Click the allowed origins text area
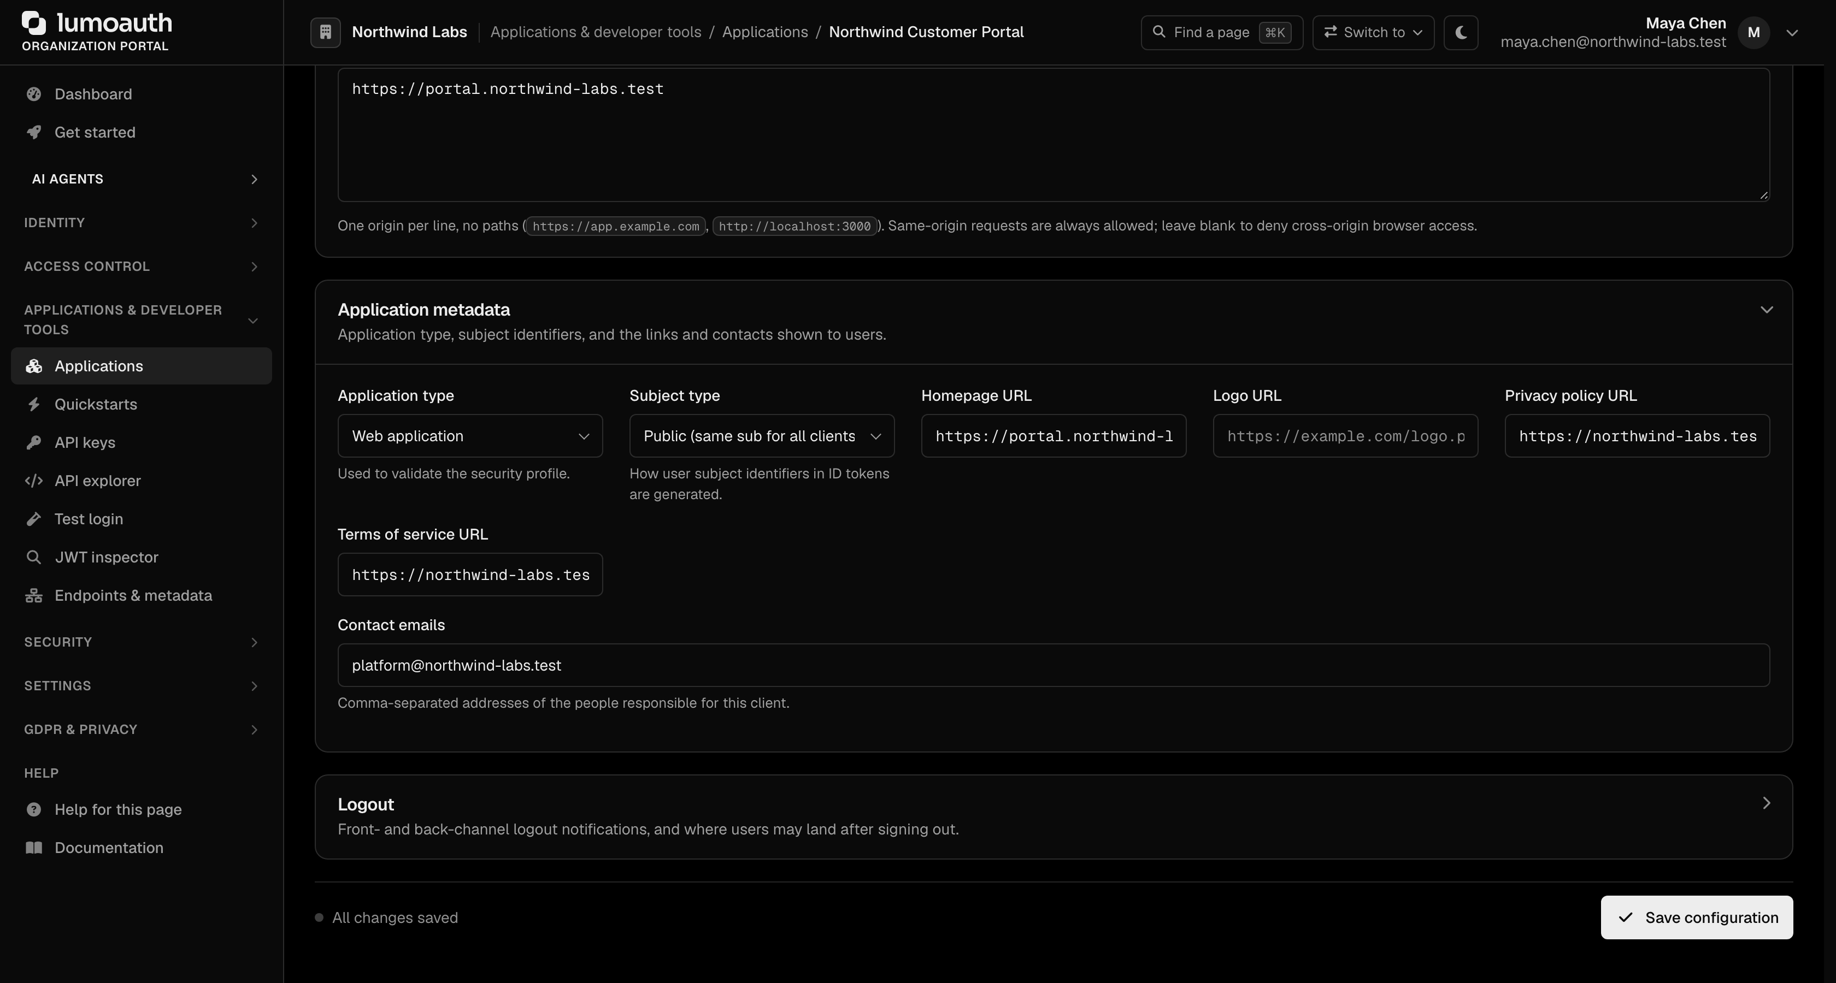Viewport: 1836px width, 983px height. point(1054,135)
